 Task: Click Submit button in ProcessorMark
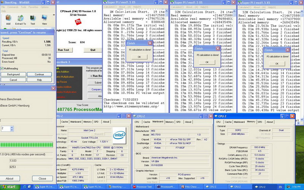95,82
